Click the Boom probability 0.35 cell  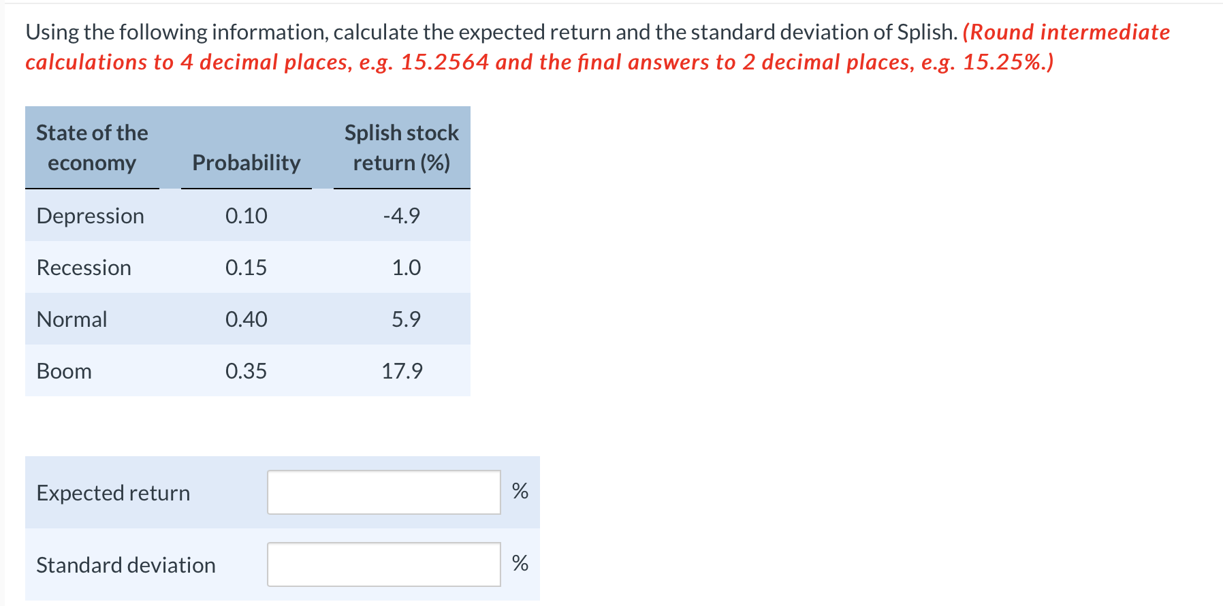pos(247,371)
